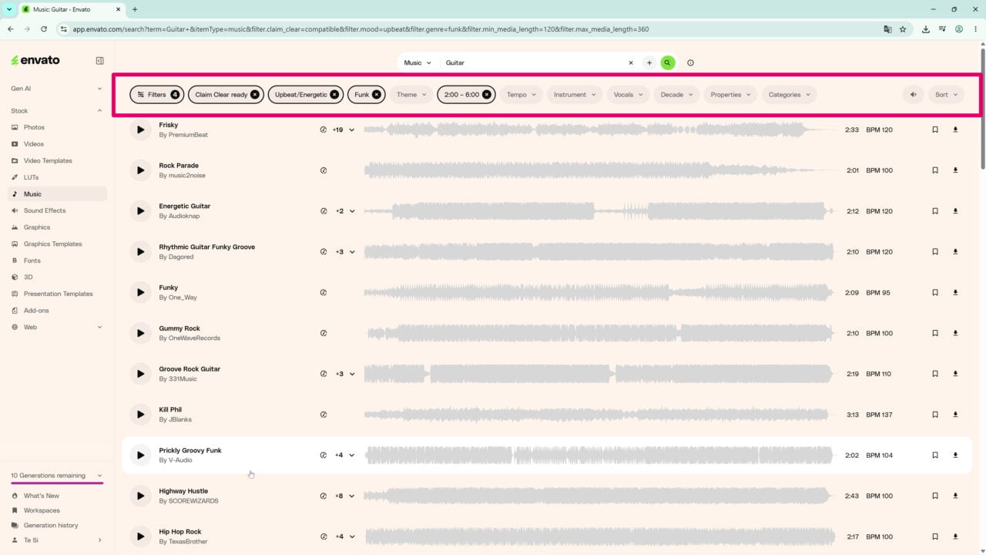The image size is (986, 555).
Task: Bookmark the Energetic Guitar track
Action: pos(935,211)
